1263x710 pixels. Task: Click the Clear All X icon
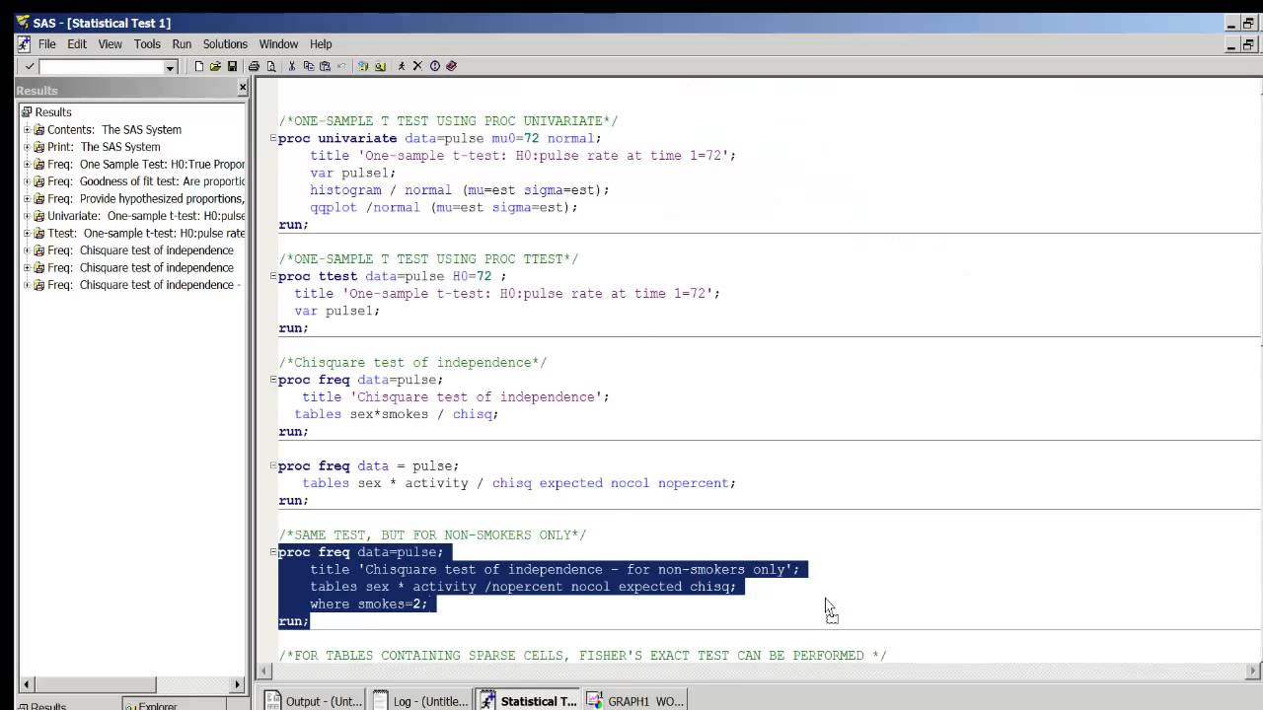pos(417,66)
